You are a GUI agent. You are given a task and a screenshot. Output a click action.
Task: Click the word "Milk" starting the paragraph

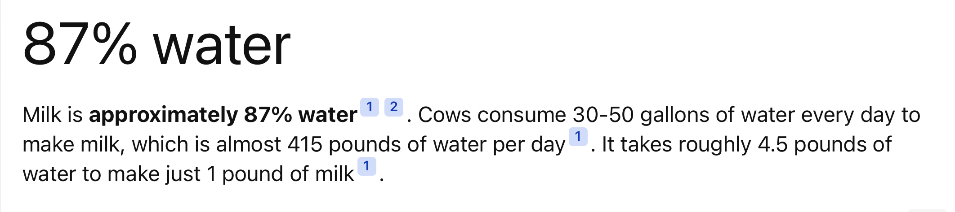pos(42,115)
